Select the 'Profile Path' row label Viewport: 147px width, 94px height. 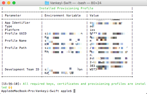(16, 48)
